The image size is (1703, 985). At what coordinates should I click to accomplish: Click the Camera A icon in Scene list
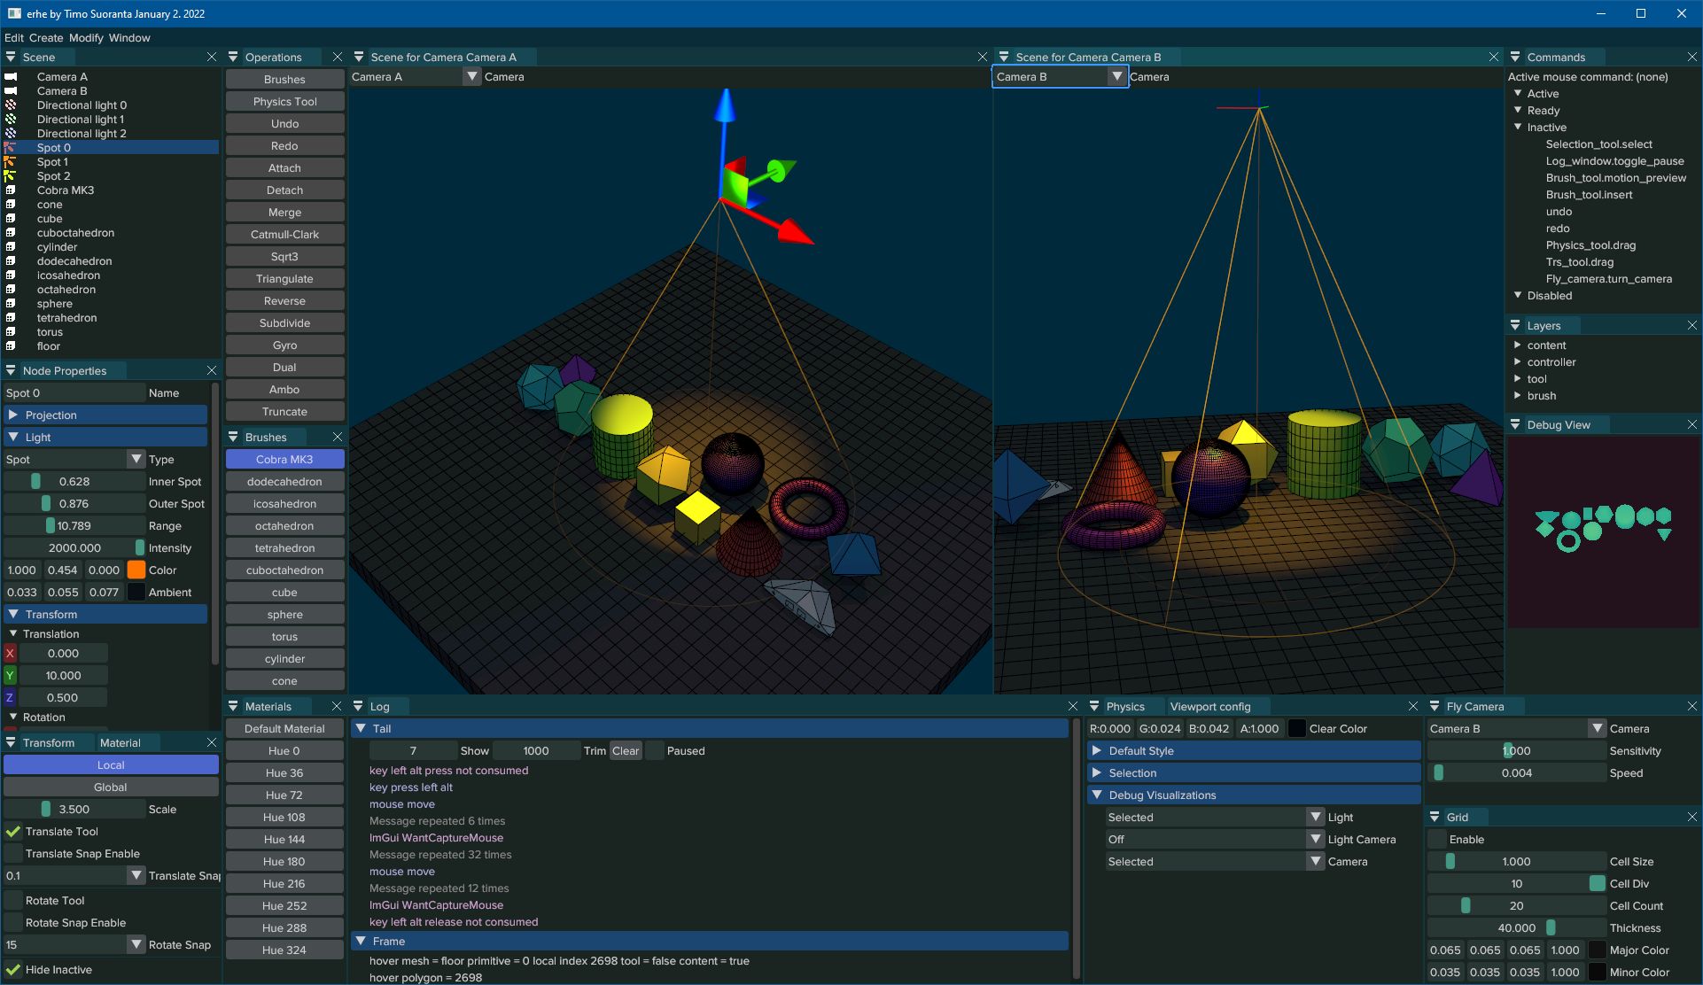[11, 77]
